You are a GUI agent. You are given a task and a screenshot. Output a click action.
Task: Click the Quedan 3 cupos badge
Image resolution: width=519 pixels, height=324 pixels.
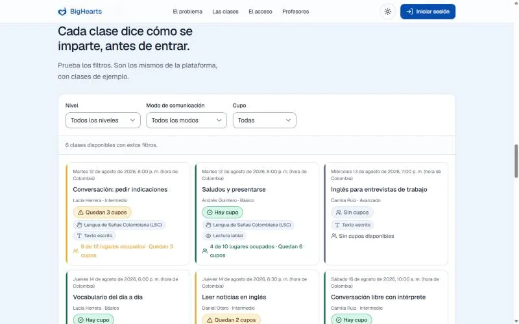(x=103, y=213)
